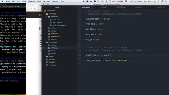Open the File menu
Image resolution: width=169 pixels, height=95 pixels.
13,1
